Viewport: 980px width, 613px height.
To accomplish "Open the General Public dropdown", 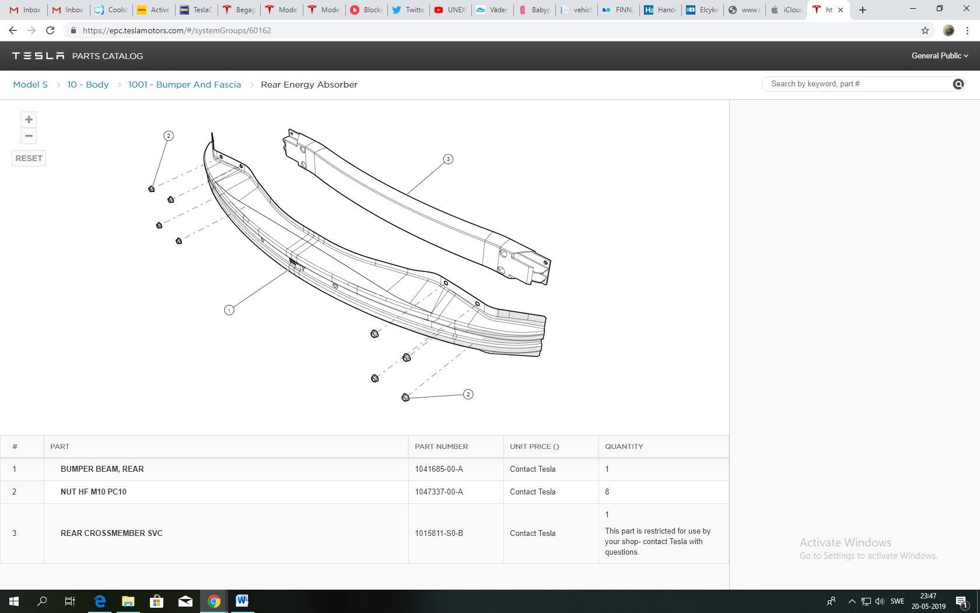I will point(940,55).
